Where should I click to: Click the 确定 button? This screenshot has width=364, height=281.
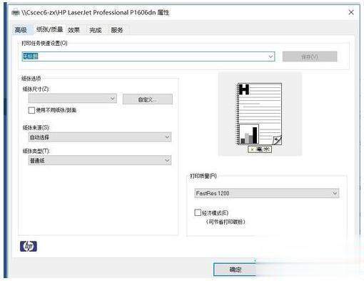coord(235,270)
